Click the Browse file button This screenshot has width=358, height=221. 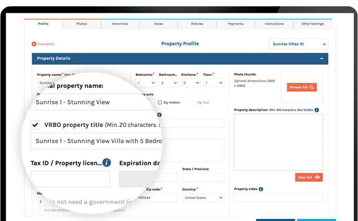click(x=301, y=87)
